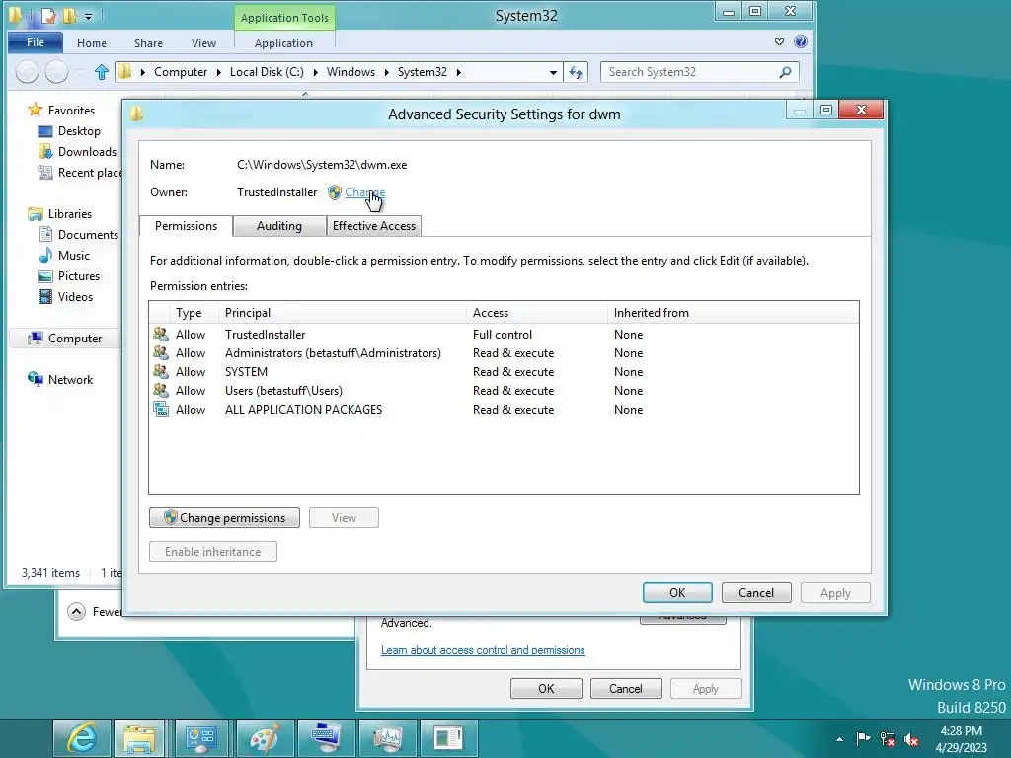Select the Effective Access tab

(374, 226)
